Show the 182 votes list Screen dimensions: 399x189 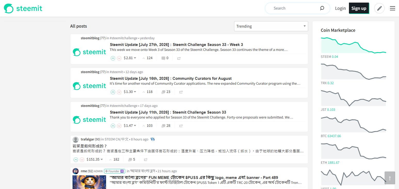click(x=114, y=160)
